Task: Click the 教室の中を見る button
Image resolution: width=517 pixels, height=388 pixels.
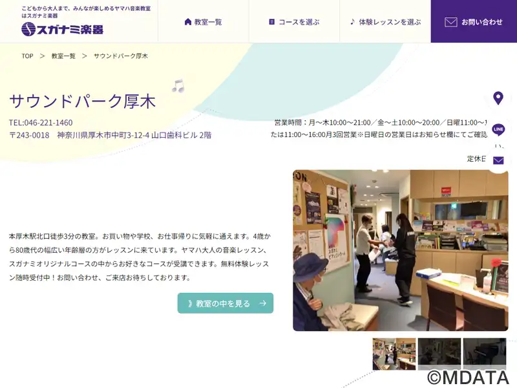Action: point(226,303)
